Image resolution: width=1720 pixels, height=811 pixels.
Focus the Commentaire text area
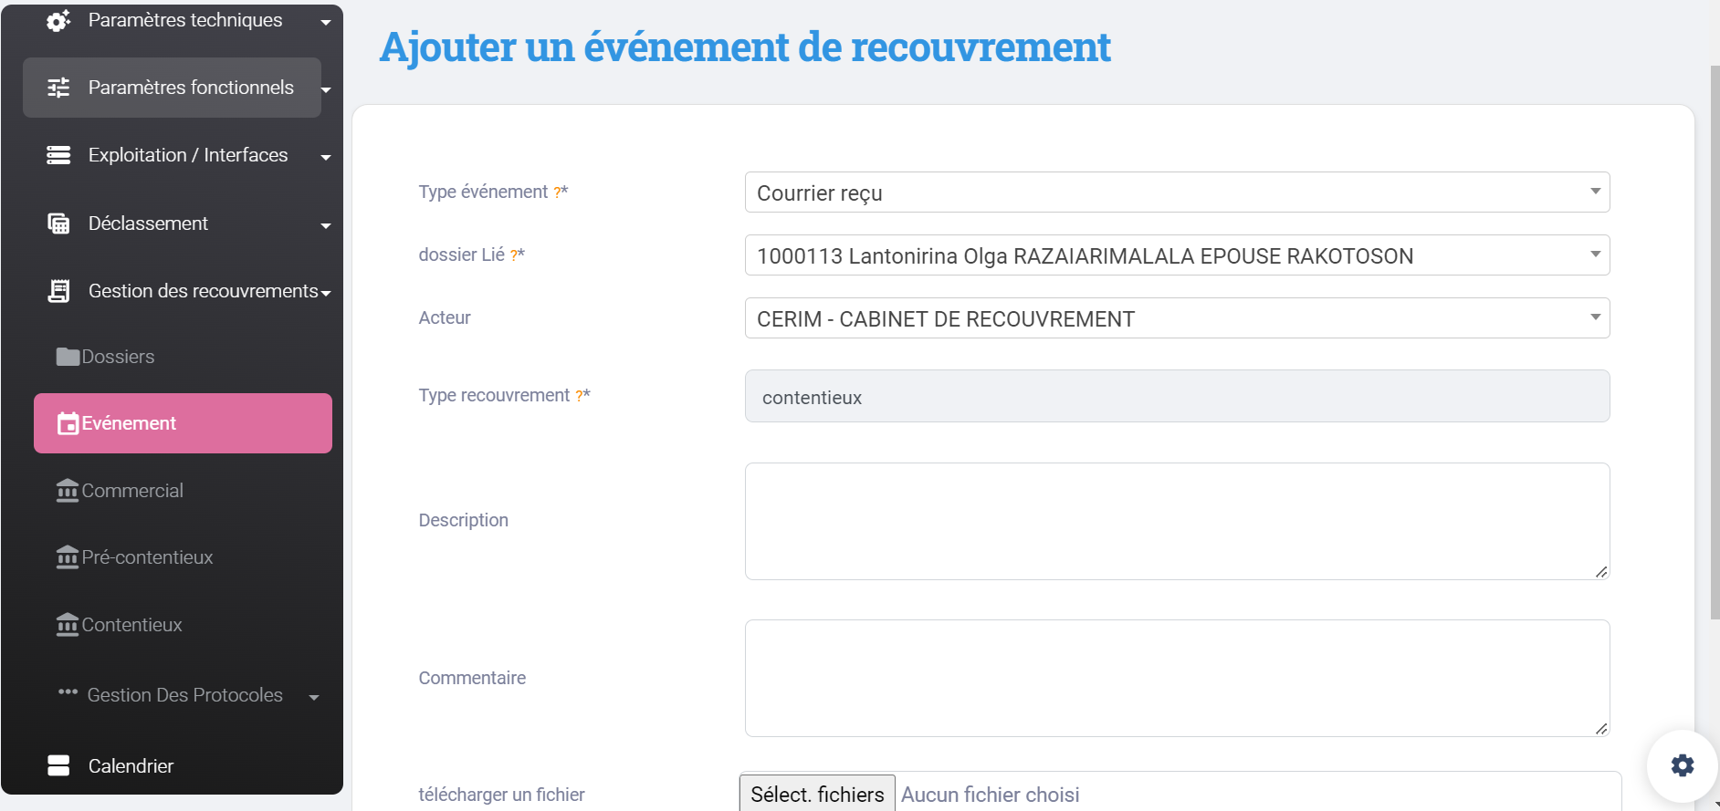coord(1176,678)
